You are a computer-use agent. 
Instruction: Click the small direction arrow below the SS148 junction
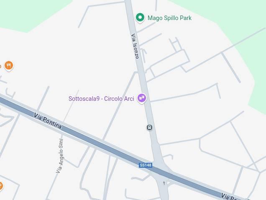[164, 183]
